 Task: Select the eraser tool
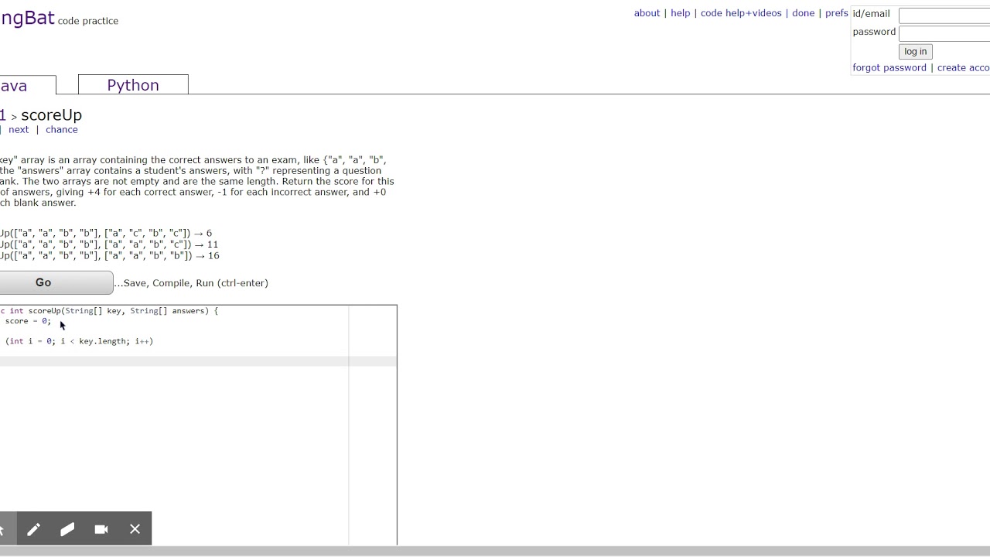click(x=67, y=529)
